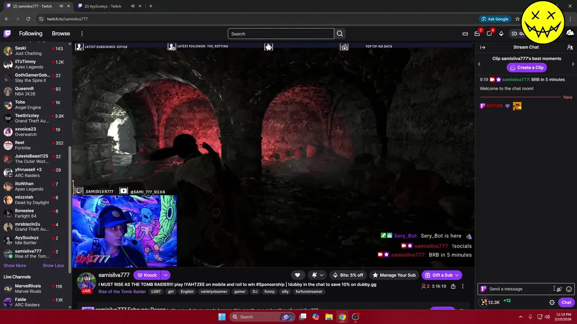Share the stream via share icon
Screen dimensions: 577x324
(x=453, y=286)
